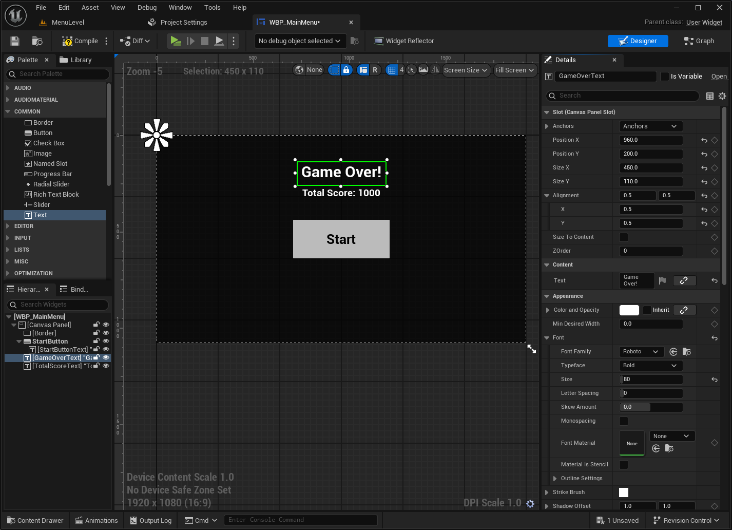Open the Diff dropdown

click(x=135, y=41)
